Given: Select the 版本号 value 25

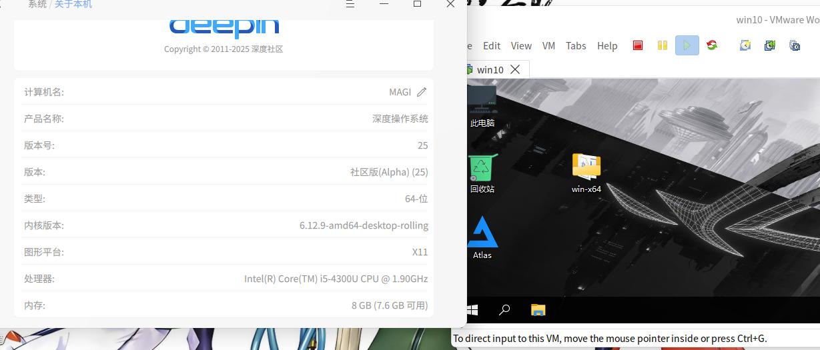Looking at the screenshot, I should pos(422,145).
